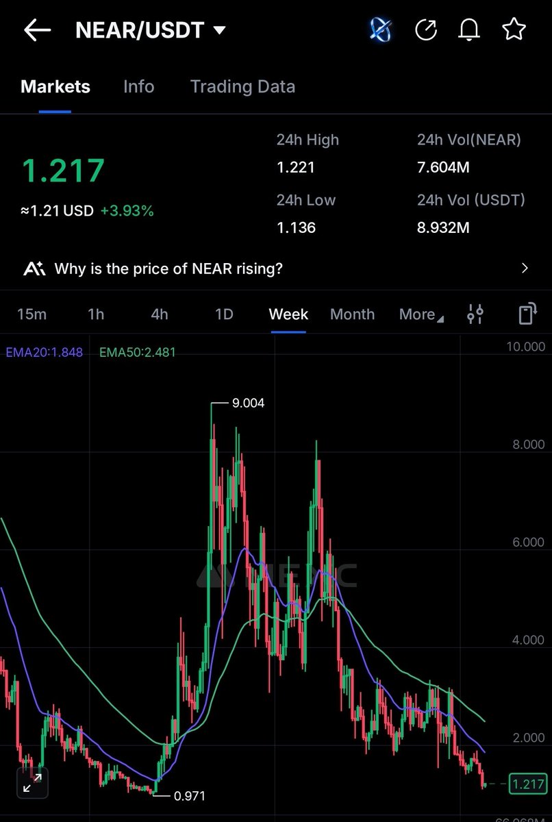Tap the 1.217 current price tag on the chart
Image resolution: width=552 pixels, height=822 pixels.
click(527, 783)
